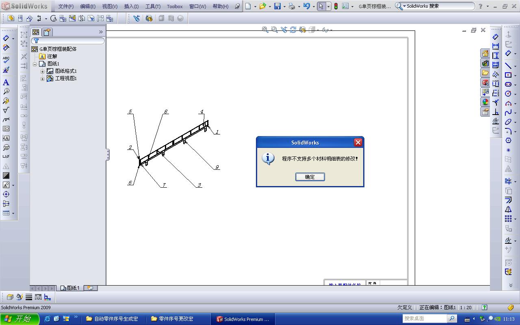Open the Line tool dropdown arrow
520x325 pixels.
click(515, 66)
